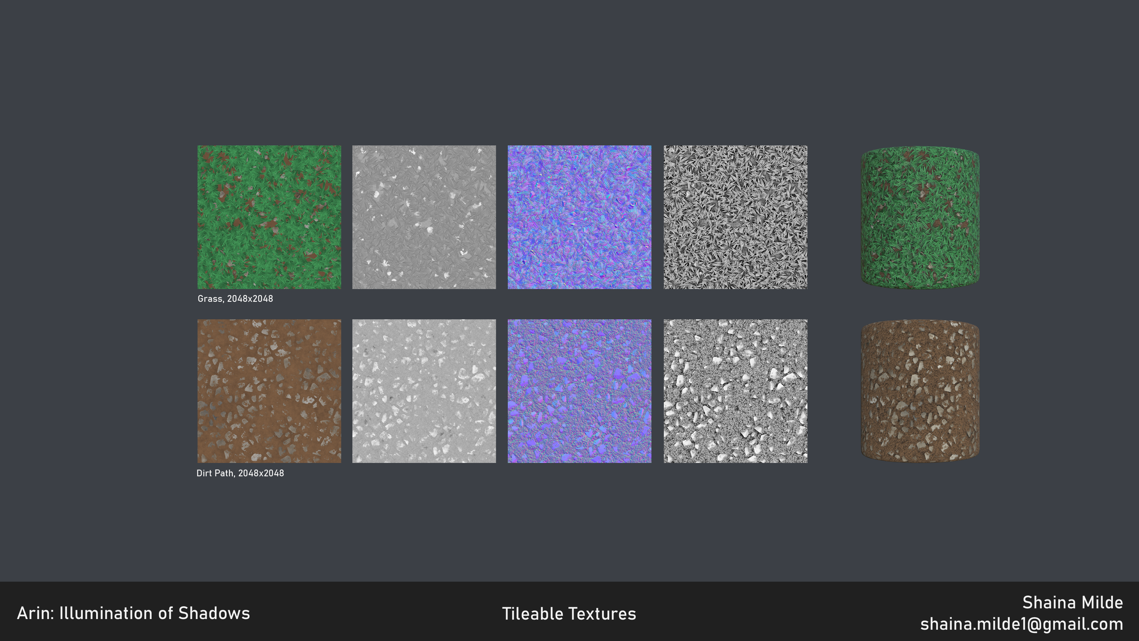This screenshot has height=641, width=1139.
Task: Select the grass black-and-white height map thumbnail
Action: [x=736, y=217]
